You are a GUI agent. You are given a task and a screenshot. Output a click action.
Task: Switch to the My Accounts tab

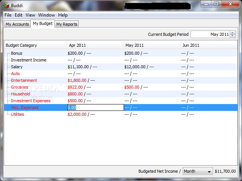click(17, 24)
